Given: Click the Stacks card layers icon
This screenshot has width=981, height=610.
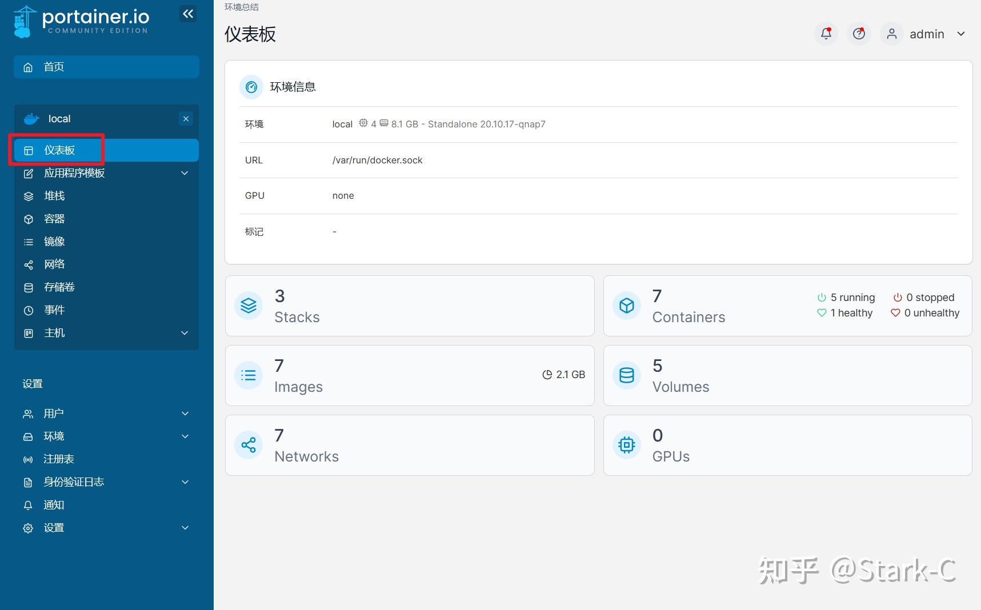Looking at the screenshot, I should pyautogui.click(x=248, y=306).
